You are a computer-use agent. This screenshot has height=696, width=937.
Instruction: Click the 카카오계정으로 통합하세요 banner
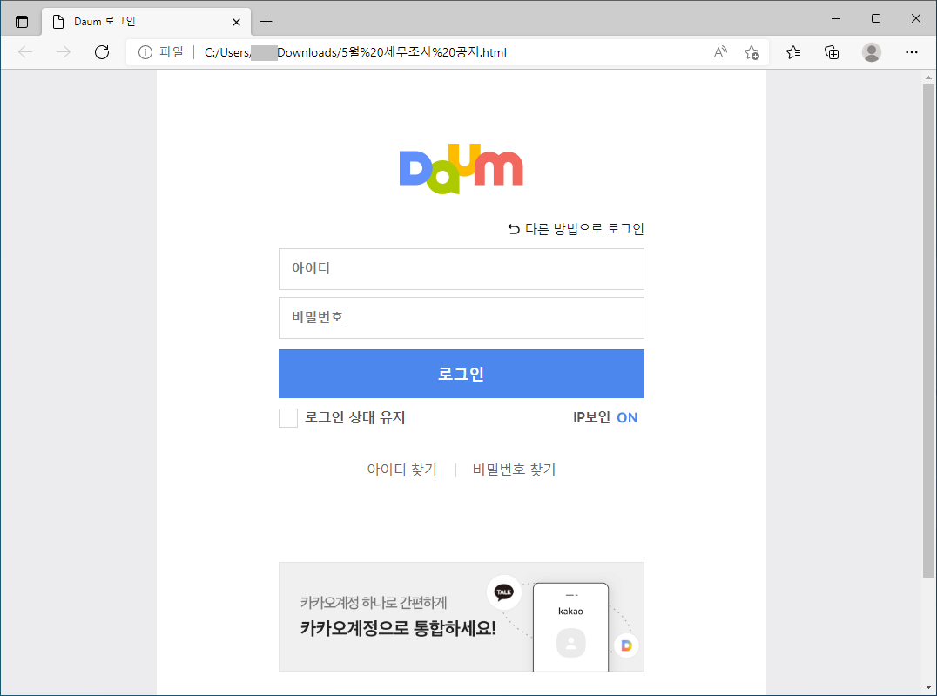462,617
